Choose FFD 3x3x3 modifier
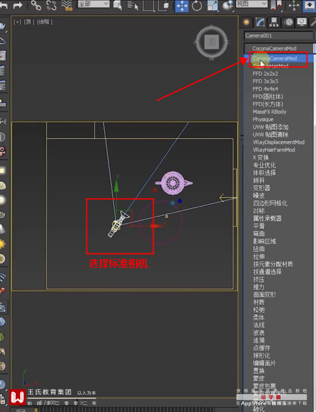 (265, 81)
